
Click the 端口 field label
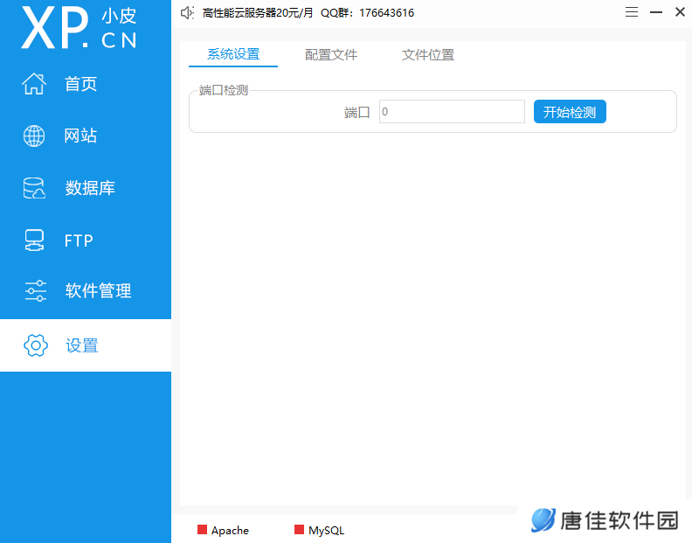356,112
